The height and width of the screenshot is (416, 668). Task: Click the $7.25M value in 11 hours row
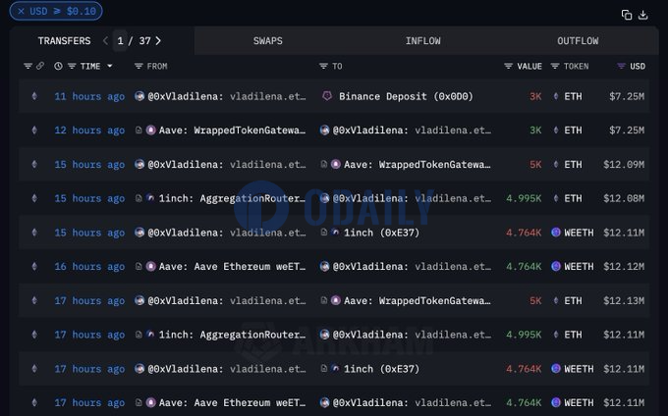[x=627, y=96]
